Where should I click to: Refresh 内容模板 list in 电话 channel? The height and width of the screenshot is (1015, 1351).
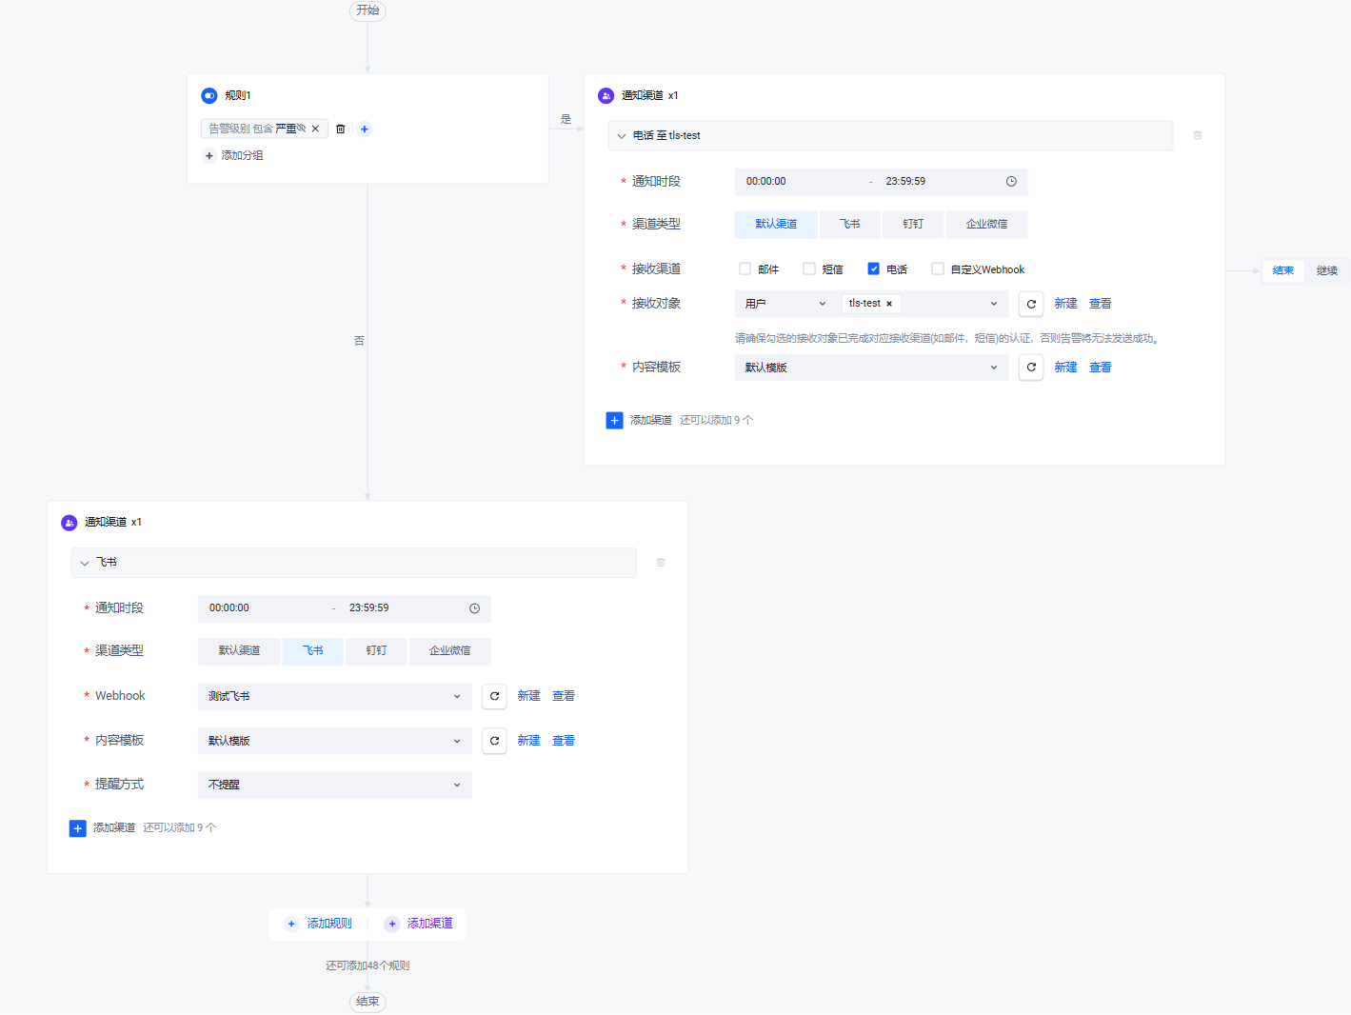[x=1031, y=368]
